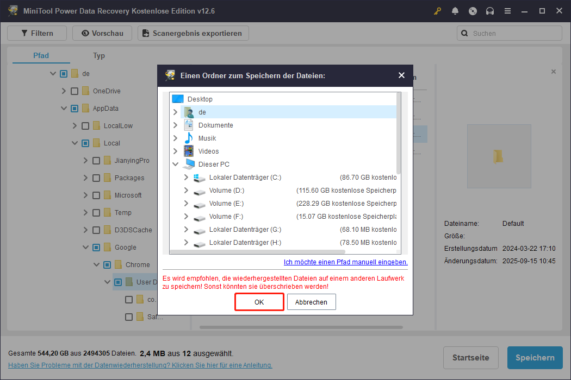Open the headset support icon

pyautogui.click(x=490, y=11)
